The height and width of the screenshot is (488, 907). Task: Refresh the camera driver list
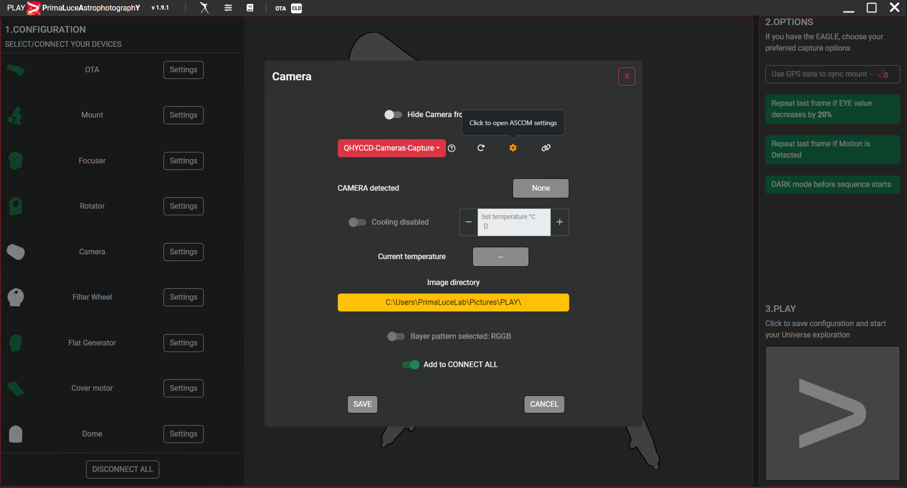point(481,148)
